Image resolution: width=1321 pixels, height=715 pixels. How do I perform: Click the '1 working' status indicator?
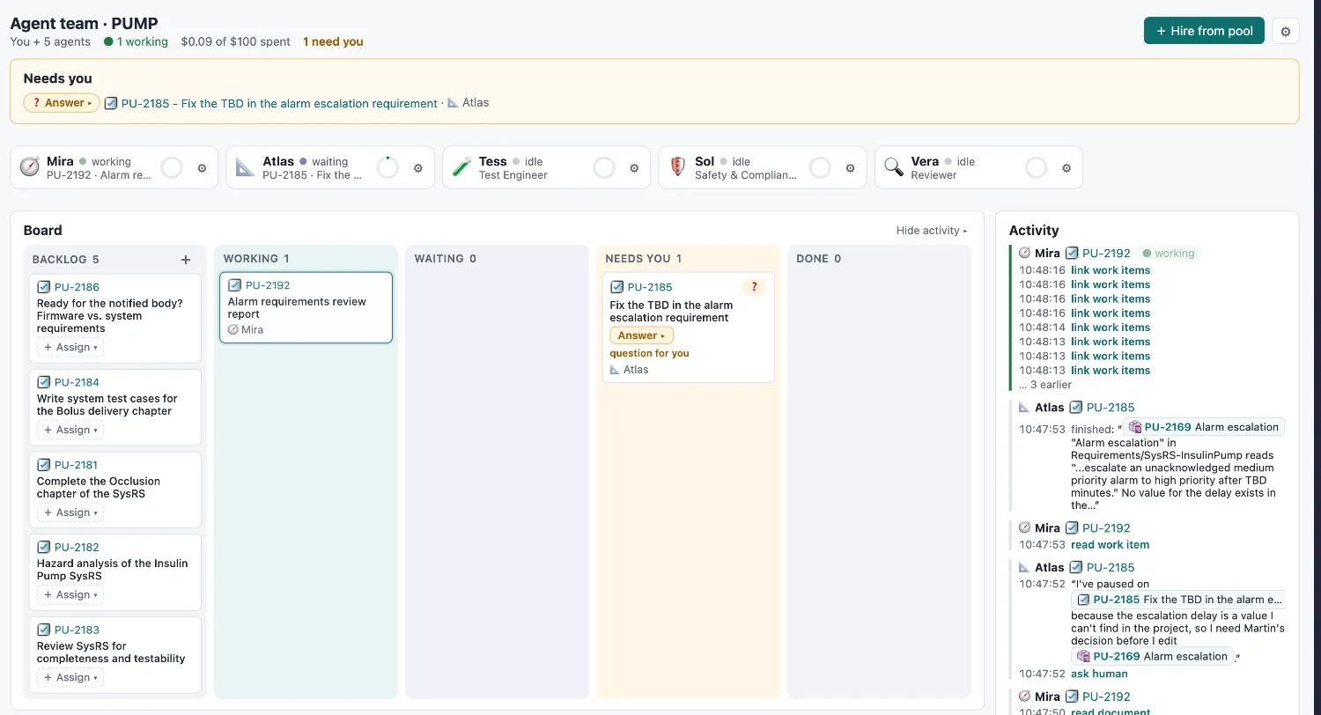pyautogui.click(x=136, y=41)
